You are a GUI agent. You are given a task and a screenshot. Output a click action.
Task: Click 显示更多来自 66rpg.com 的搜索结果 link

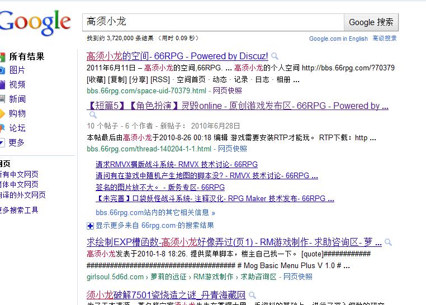point(155,225)
